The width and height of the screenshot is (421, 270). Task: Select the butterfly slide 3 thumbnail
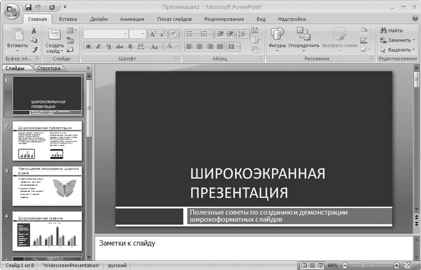click(x=47, y=186)
